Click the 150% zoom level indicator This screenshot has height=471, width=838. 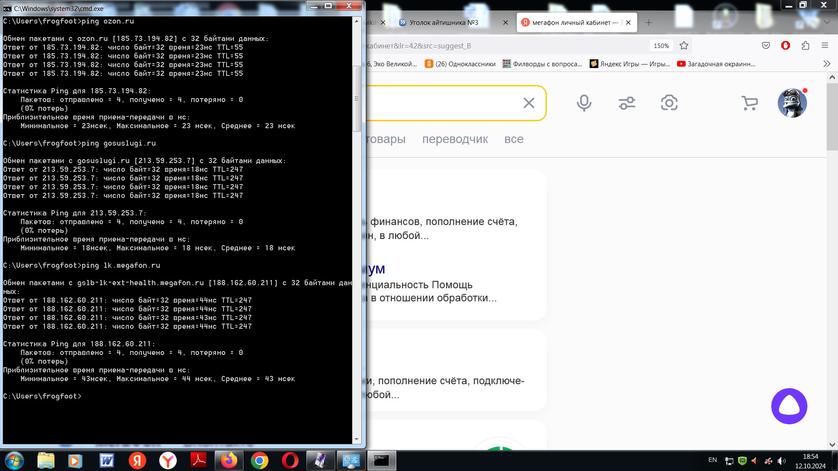click(661, 46)
